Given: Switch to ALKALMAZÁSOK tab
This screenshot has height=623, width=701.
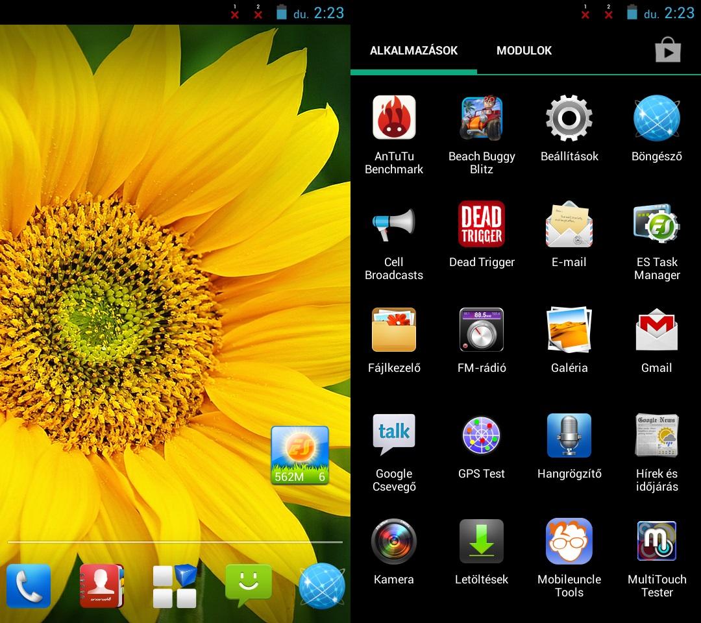Looking at the screenshot, I should tap(413, 51).
